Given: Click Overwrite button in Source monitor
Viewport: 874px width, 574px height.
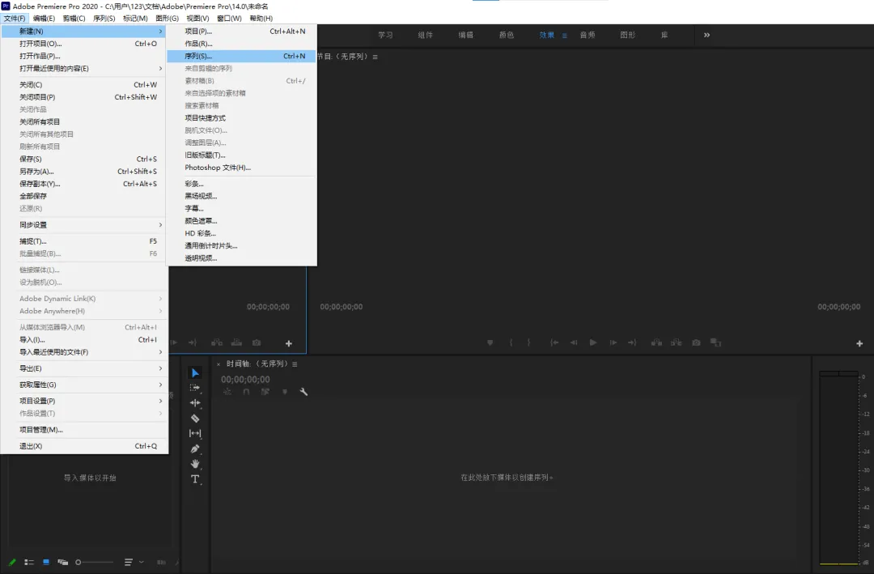Looking at the screenshot, I should [x=236, y=342].
